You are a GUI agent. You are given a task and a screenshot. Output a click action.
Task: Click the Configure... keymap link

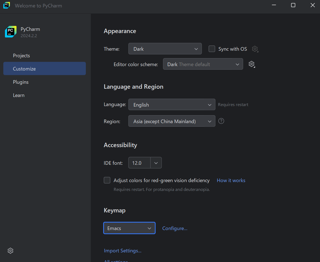coord(175,228)
